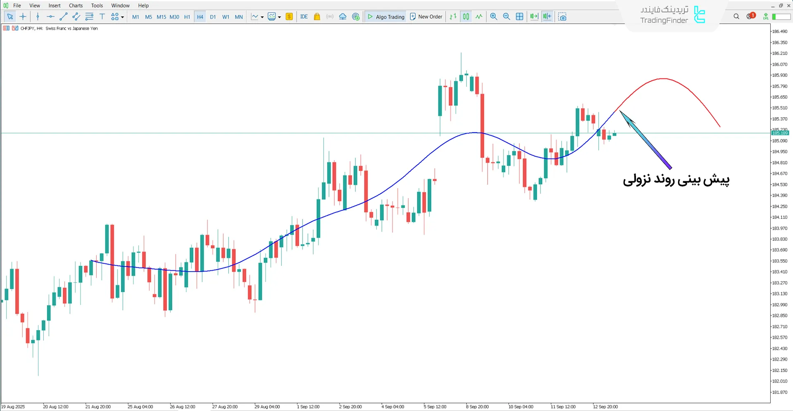Screen dimensions: 793x411
Task: Toggle candlestick chart display mode
Action: [466, 17]
